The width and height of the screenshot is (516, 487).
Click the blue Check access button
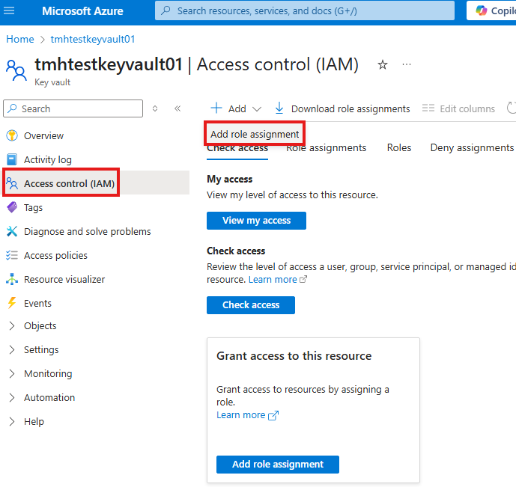[x=251, y=305]
